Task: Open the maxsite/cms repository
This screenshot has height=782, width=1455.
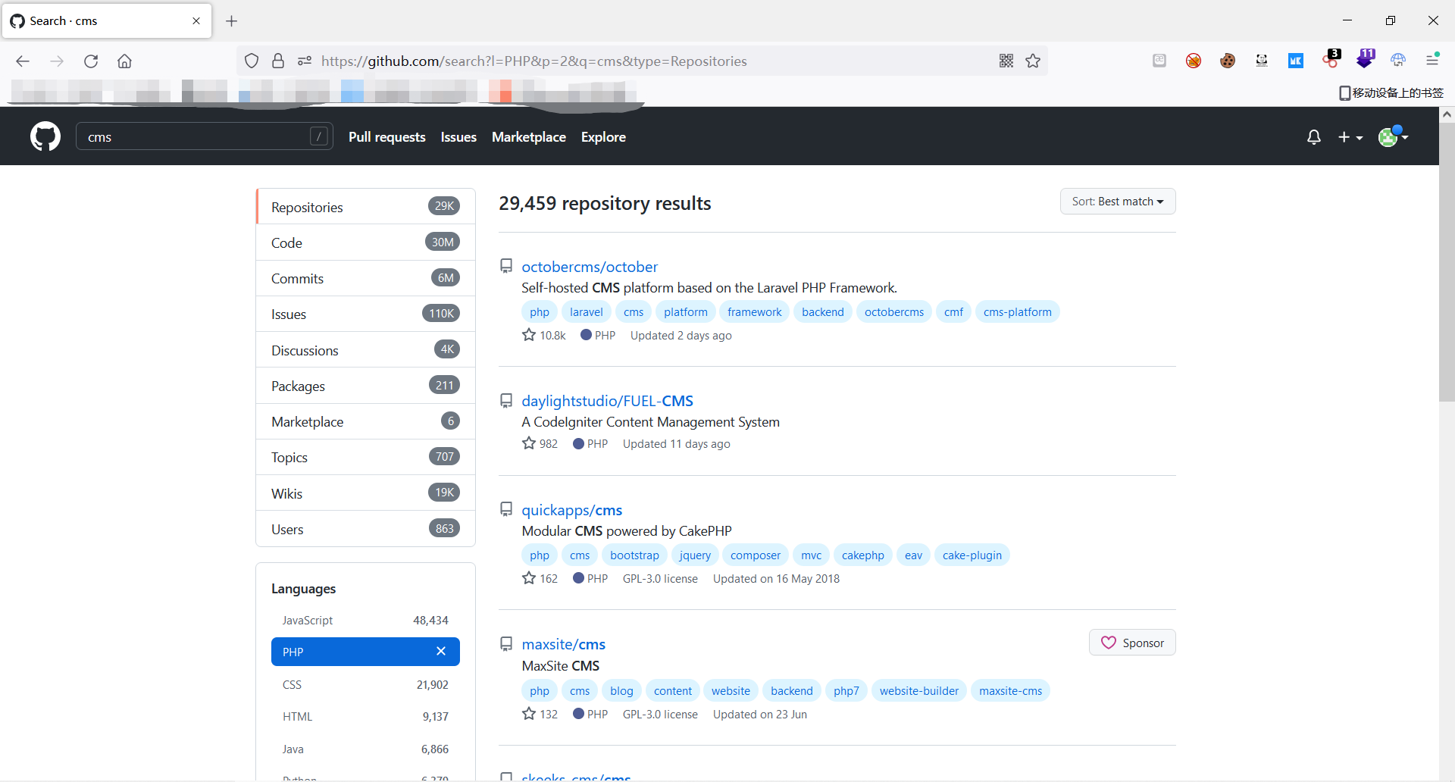Action: pos(563,644)
